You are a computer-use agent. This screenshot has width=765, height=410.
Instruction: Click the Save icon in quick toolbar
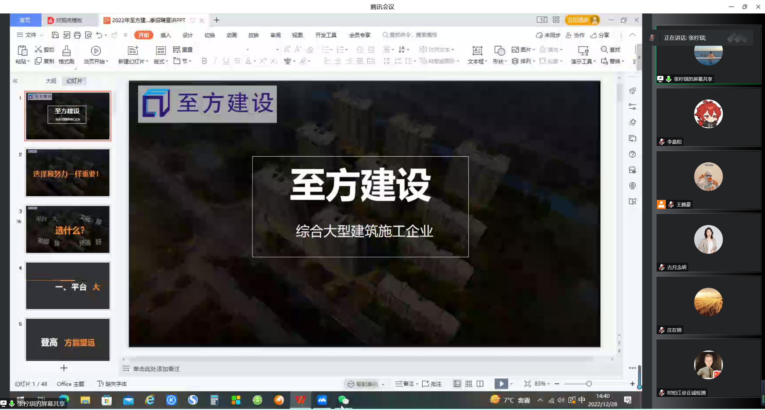(55, 35)
